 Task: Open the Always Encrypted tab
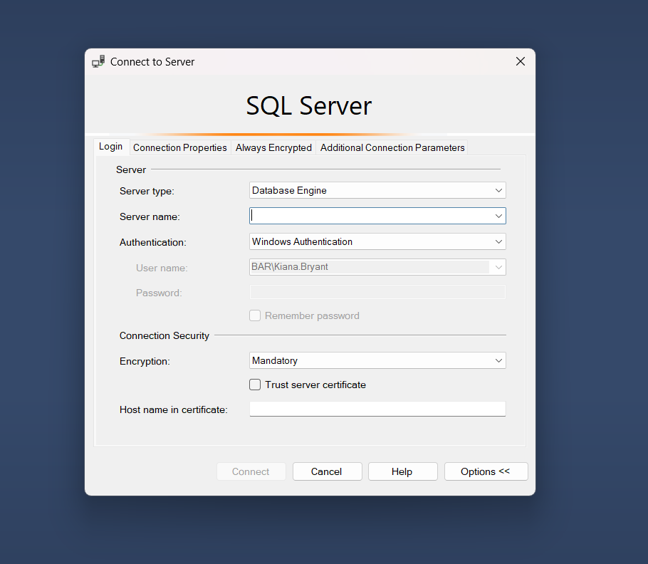[x=273, y=147]
